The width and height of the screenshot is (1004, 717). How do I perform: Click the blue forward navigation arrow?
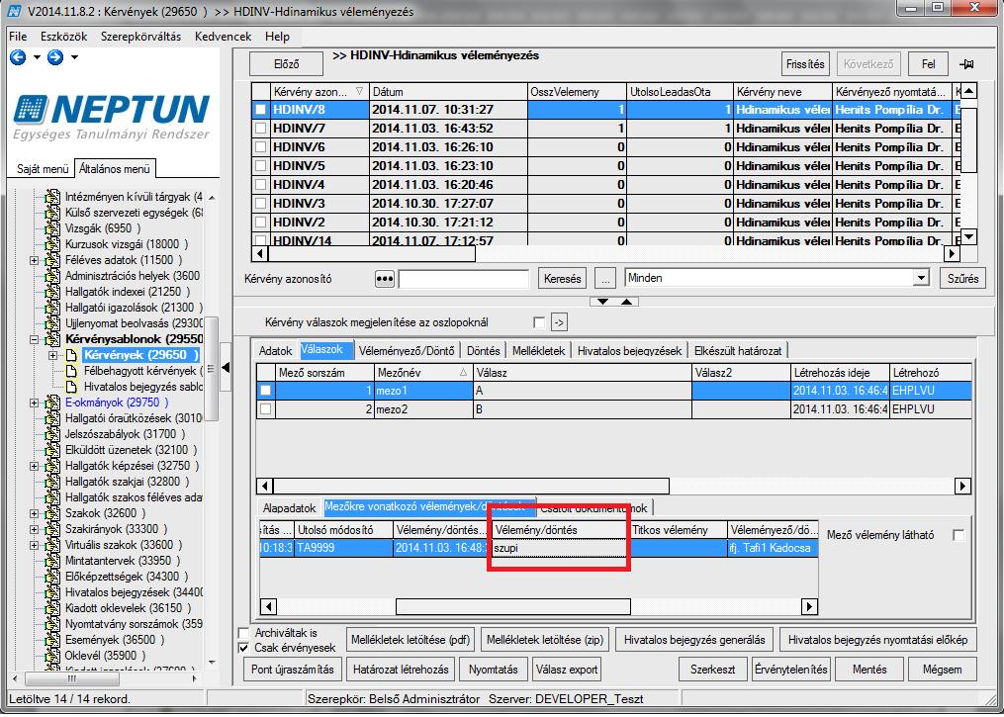coord(55,57)
